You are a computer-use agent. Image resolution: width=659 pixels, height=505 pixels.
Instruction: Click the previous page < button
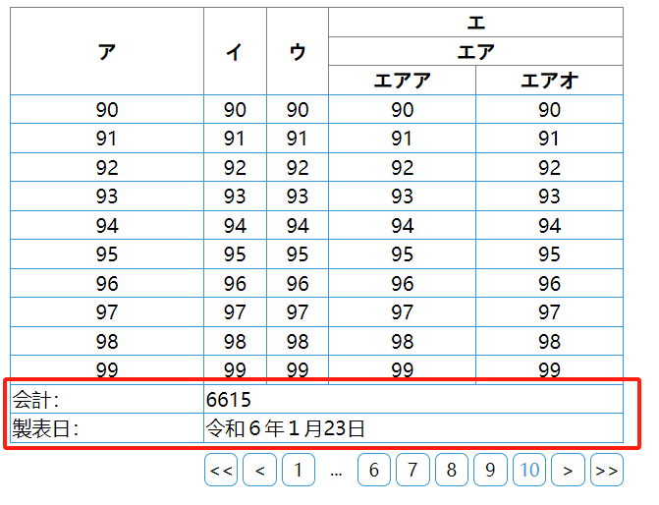point(259,470)
